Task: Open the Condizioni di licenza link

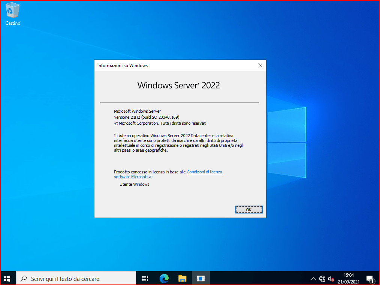Action: [204, 172]
